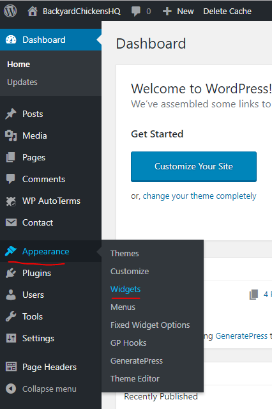Click the WordPress logo icon
This screenshot has width=272, height=409.
click(x=10, y=11)
